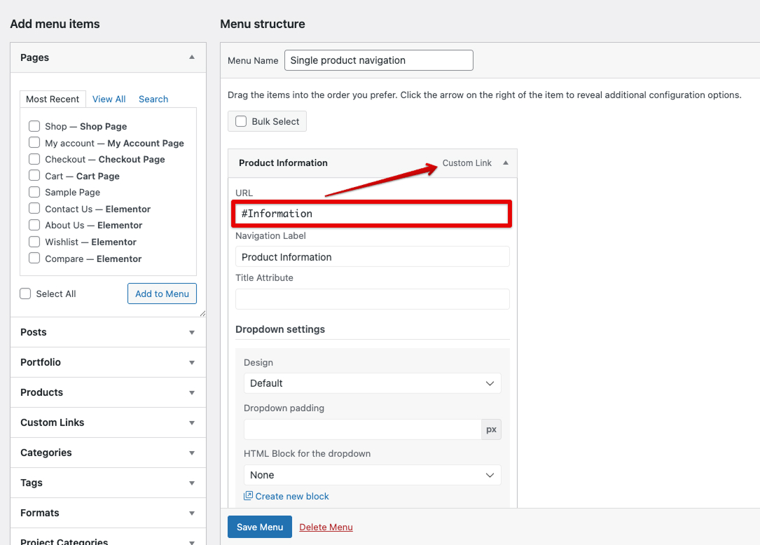Expand the Posts section

pos(192,333)
